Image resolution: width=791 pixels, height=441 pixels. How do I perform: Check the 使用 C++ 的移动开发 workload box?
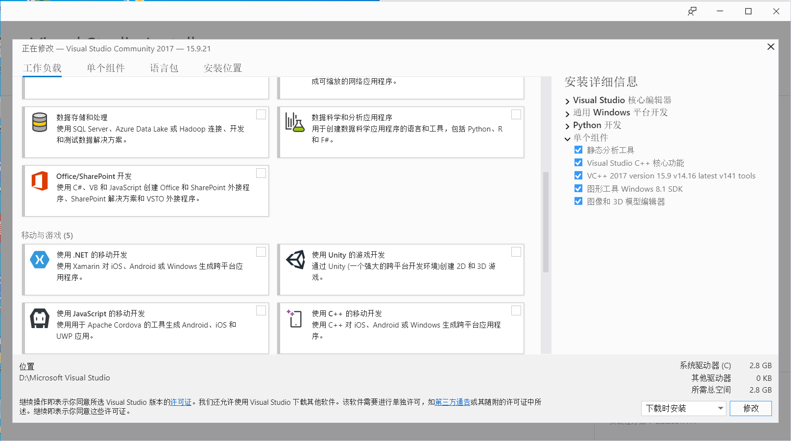coord(516,310)
